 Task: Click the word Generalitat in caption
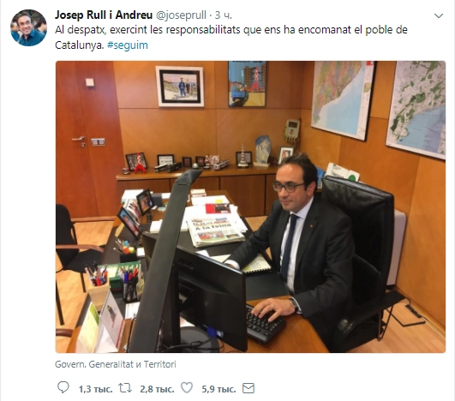pyautogui.click(x=111, y=364)
